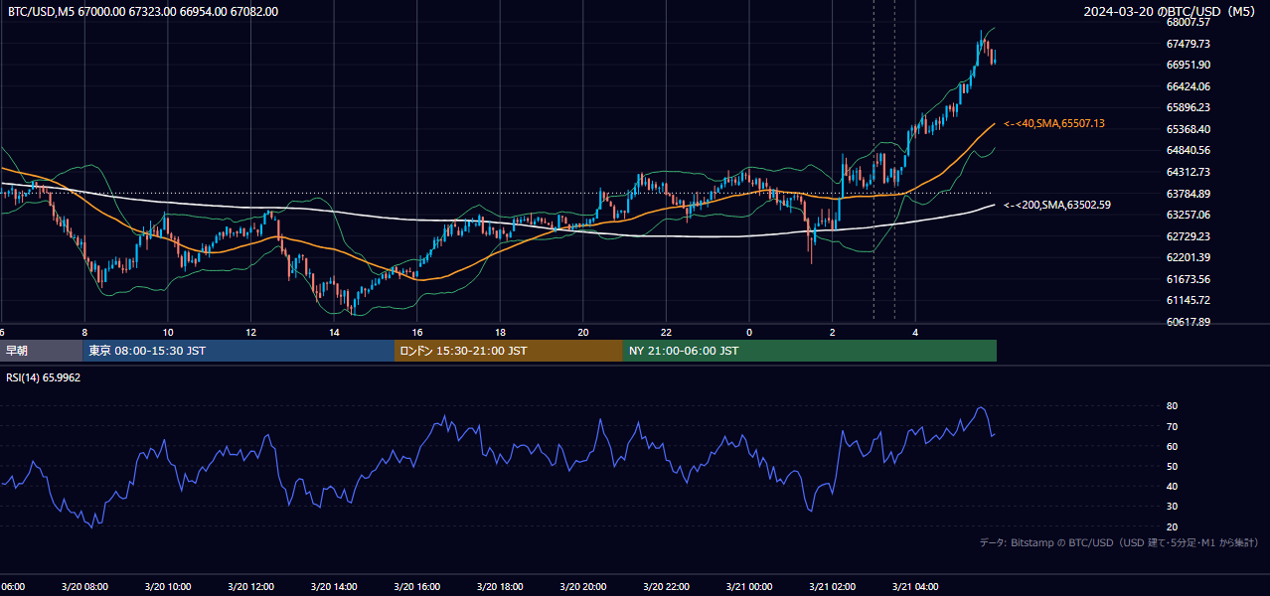Select the 66951.90 price level label
The height and width of the screenshot is (596, 1270).
[1189, 65]
